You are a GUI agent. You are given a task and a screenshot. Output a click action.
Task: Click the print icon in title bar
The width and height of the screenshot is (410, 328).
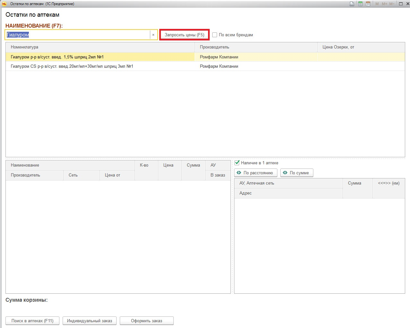click(x=352, y=4)
